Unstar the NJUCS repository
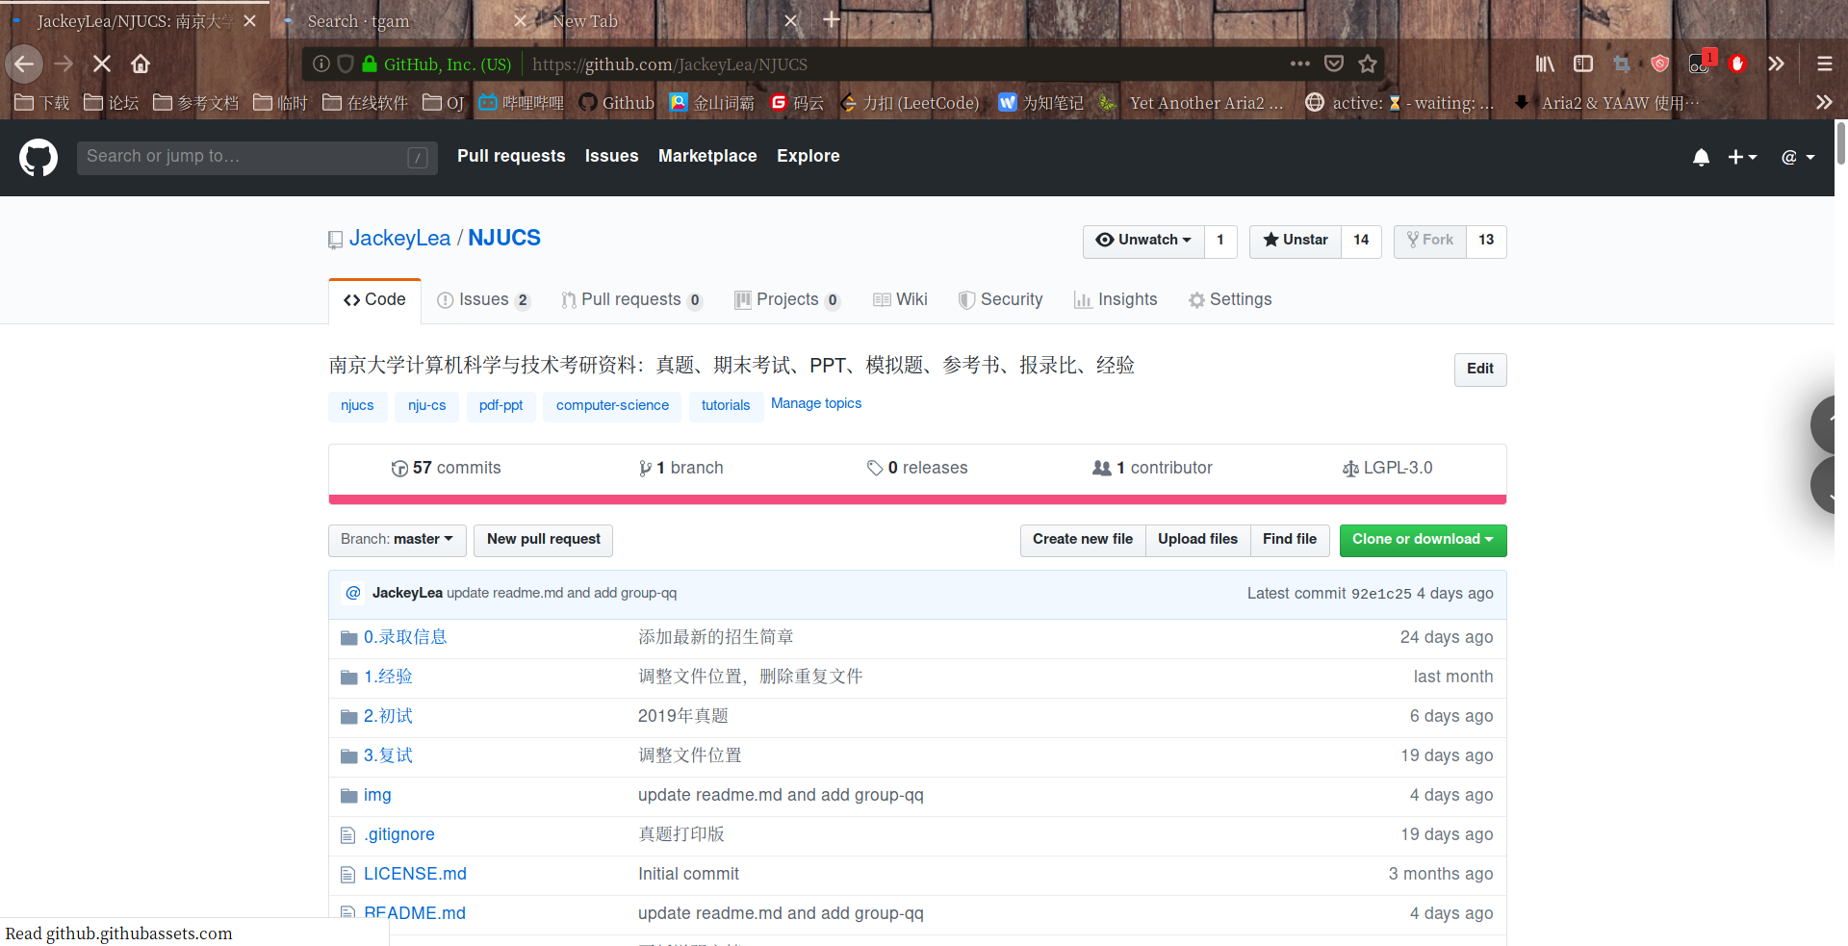1848x946 pixels. point(1296,241)
